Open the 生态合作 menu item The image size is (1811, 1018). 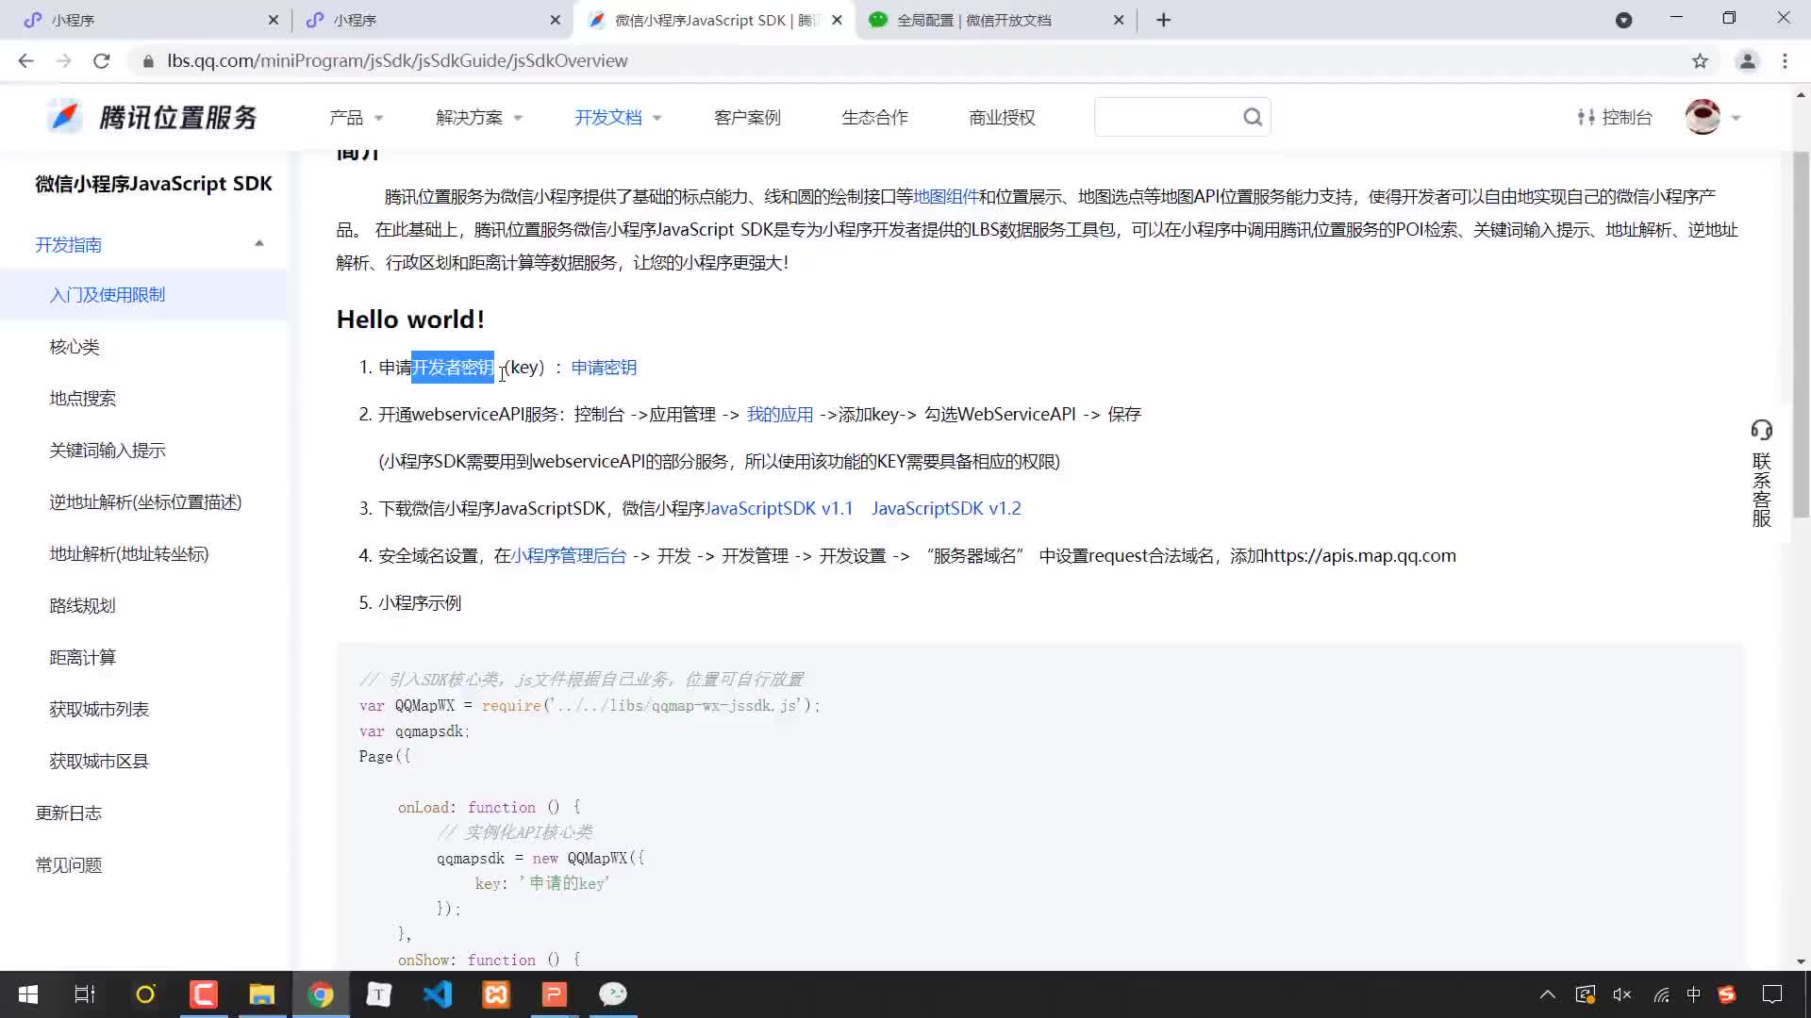(874, 118)
